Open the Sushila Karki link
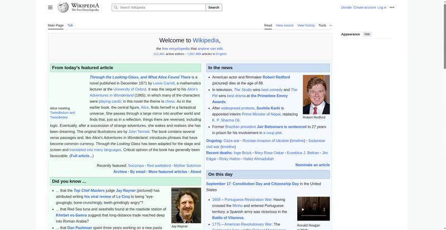 pos(268,108)
